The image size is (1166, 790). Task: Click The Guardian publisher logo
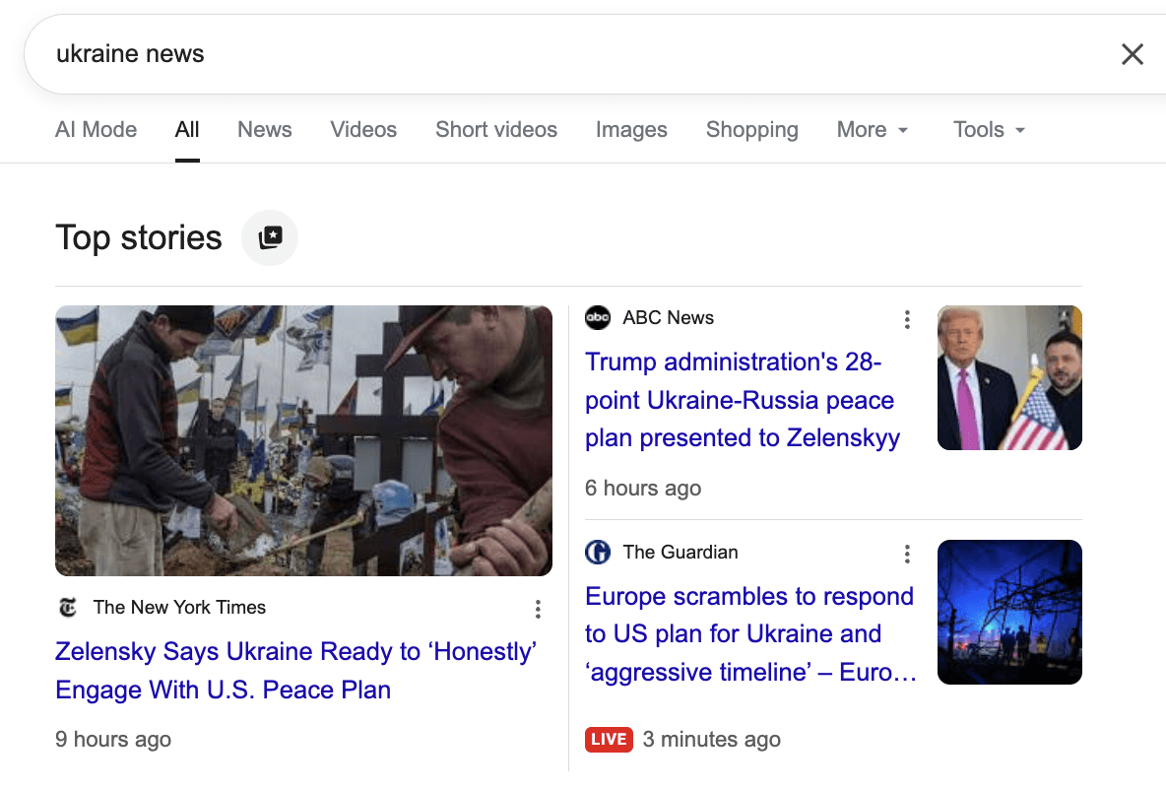tap(598, 553)
